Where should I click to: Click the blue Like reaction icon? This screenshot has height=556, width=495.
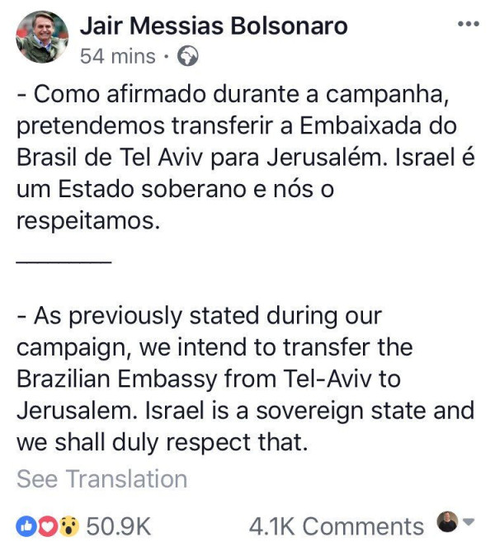[x=26, y=526]
